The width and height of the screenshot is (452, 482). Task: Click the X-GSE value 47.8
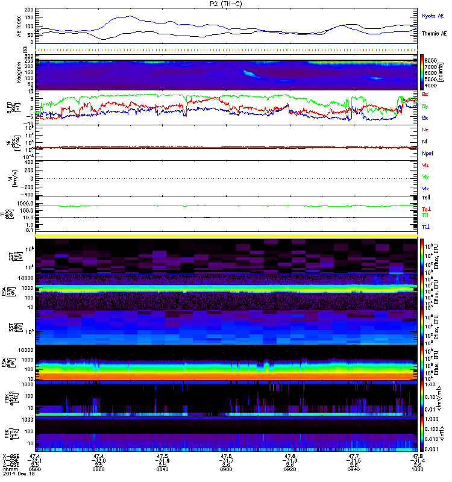417,457
